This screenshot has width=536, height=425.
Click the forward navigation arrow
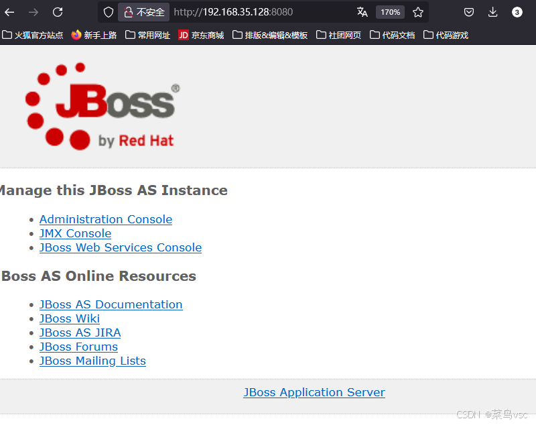tap(33, 12)
